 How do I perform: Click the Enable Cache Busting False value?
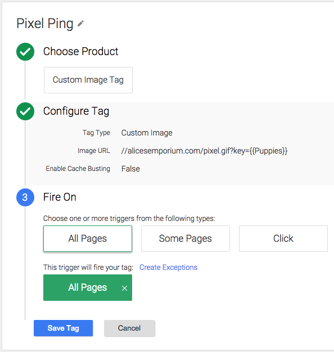(130, 169)
